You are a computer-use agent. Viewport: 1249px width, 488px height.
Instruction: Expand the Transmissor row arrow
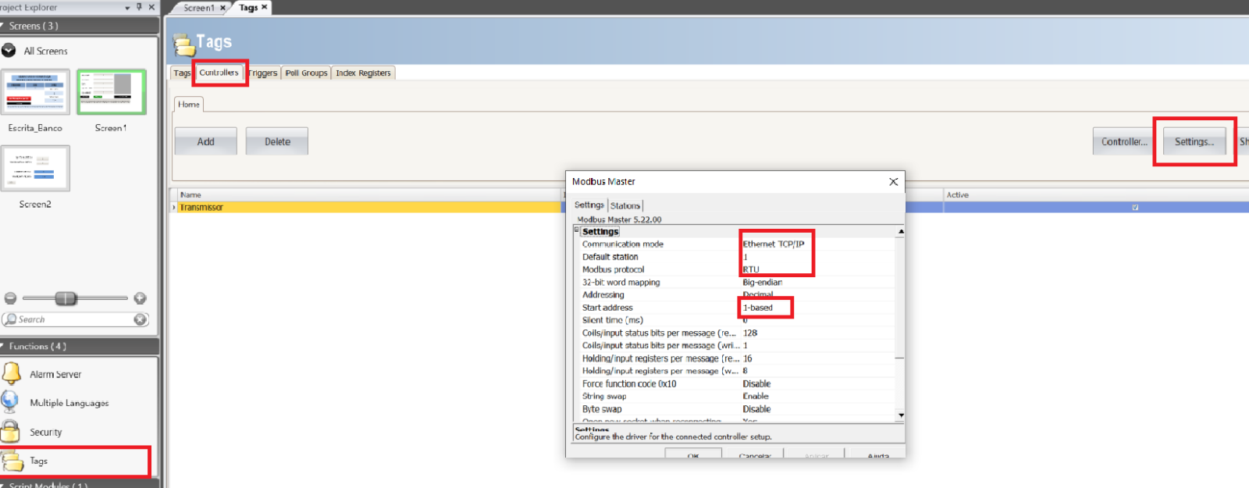174,207
